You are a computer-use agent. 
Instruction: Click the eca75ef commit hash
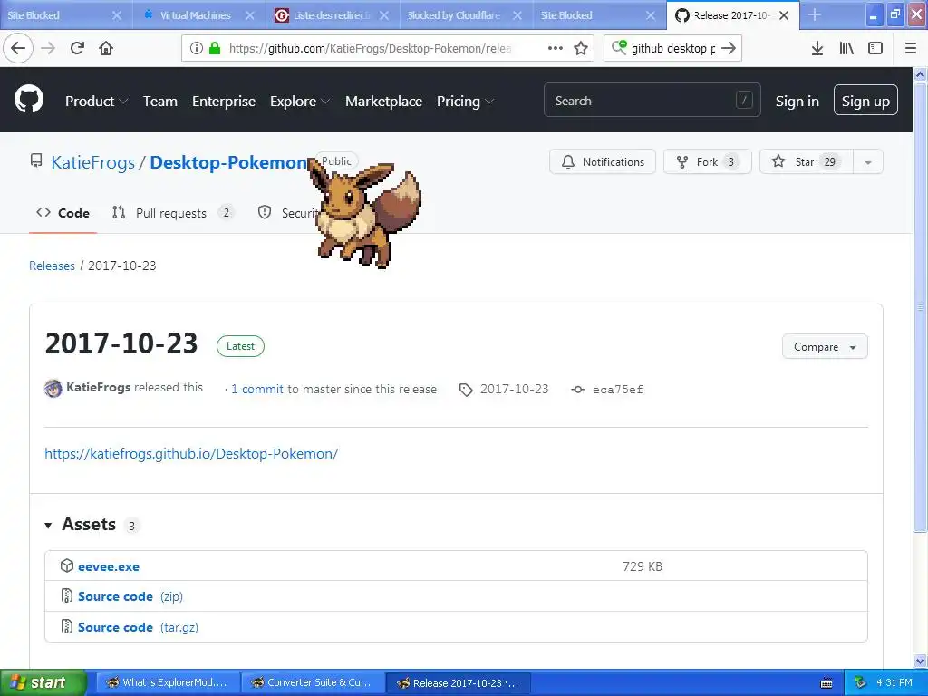pyautogui.click(x=617, y=390)
